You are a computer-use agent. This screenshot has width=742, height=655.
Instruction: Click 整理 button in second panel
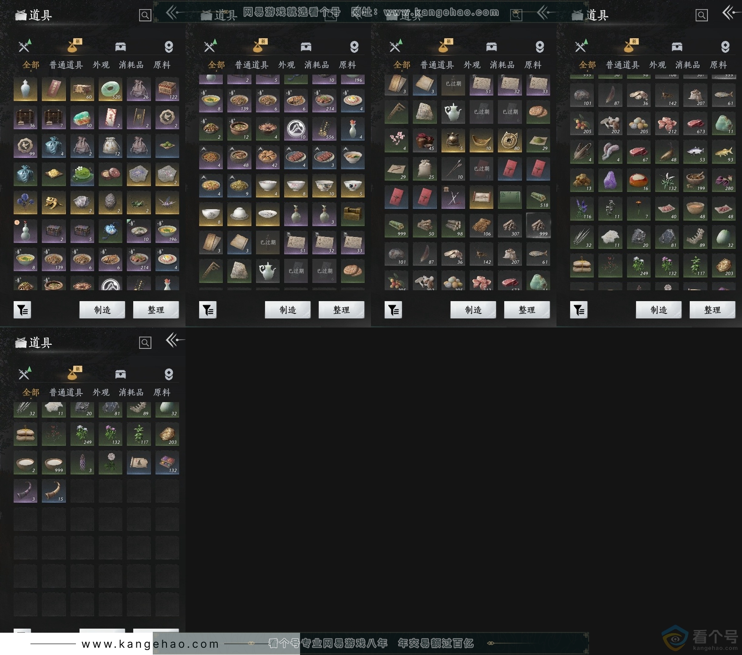341,310
